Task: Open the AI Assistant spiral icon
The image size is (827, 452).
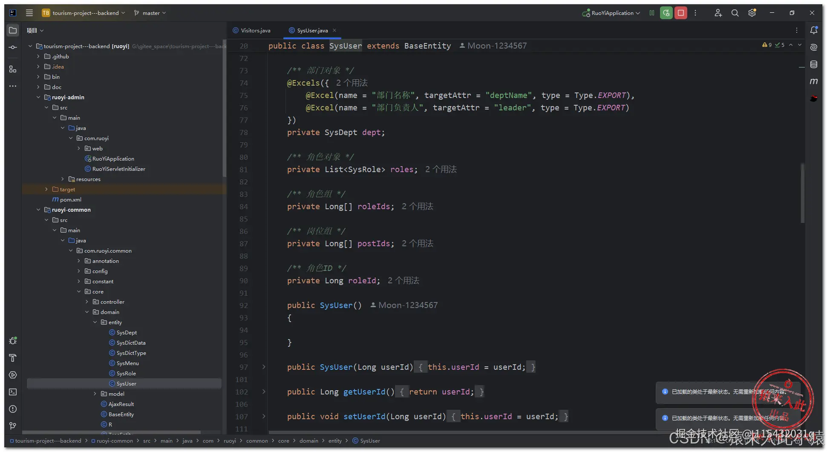Action: coord(814,47)
